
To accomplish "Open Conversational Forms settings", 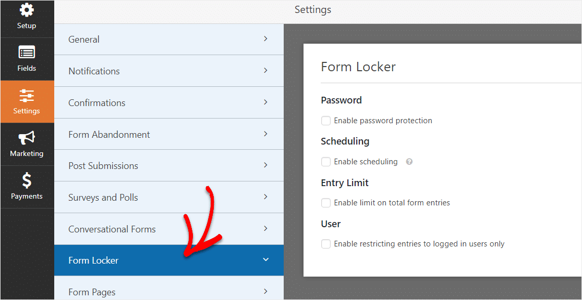I will (x=169, y=229).
